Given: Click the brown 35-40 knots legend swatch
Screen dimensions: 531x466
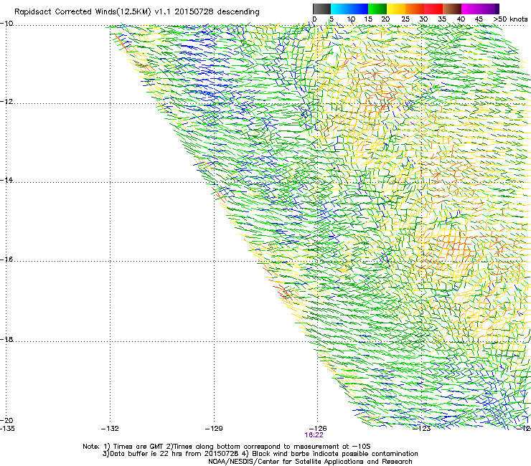Looking at the screenshot, I should [452, 9].
